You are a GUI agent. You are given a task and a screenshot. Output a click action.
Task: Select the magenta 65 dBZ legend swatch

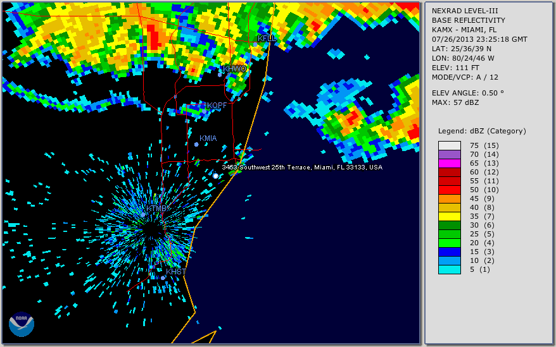click(x=449, y=163)
